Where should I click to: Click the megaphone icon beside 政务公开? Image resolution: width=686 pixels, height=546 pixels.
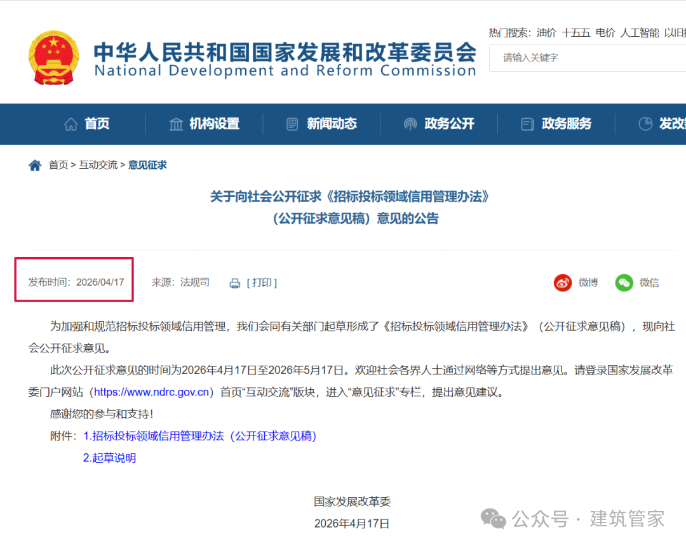[x=411, y=123]
